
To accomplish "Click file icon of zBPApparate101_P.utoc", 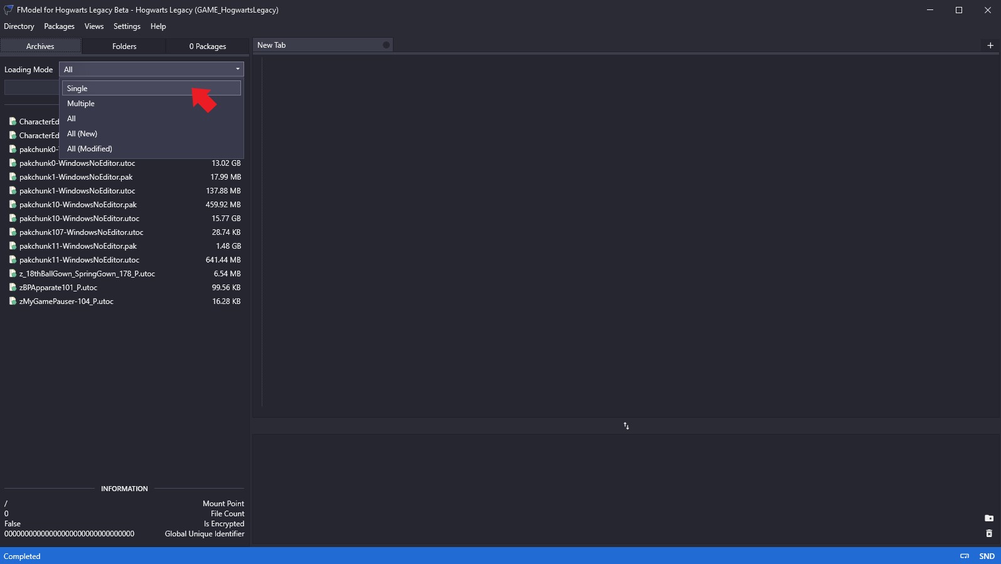I will [x=13, y=288].
